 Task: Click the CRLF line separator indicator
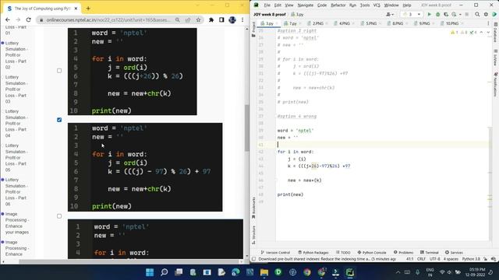(x=421, y=259)
